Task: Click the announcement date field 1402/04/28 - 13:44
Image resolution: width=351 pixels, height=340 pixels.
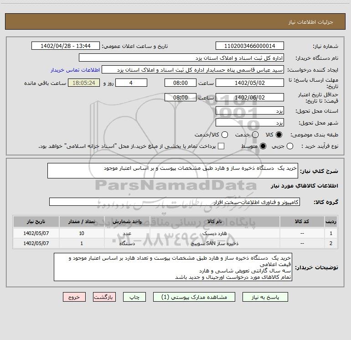Action: pos(65,46)
